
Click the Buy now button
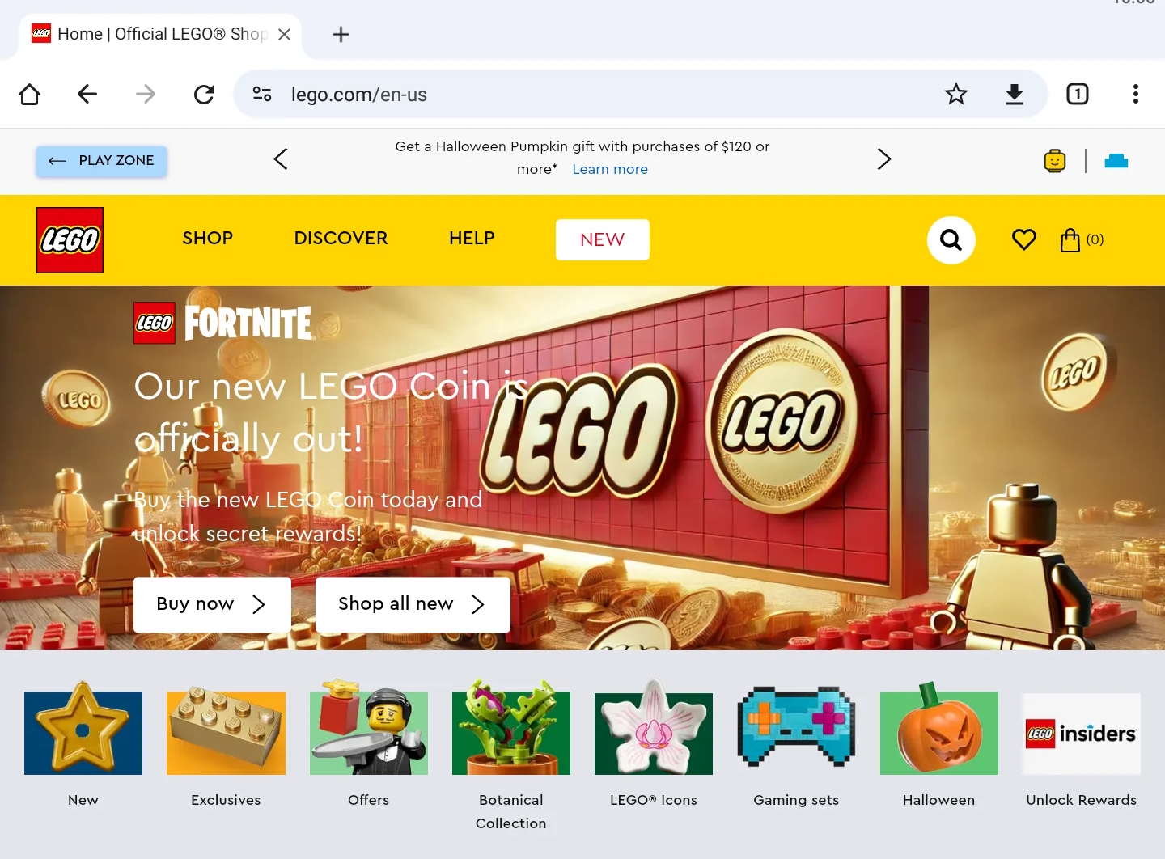[x=212, y=604]
